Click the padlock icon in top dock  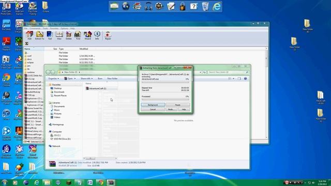coord(183,6)
